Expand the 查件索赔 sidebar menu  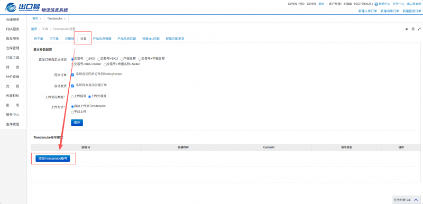click(x=13, y=124)
